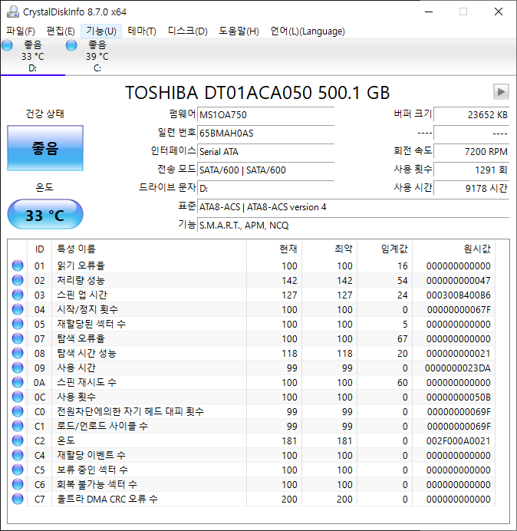Select the 보류 중인 섹터 수 row
The height and width of the screenshot is (531, 517).
(x=252, y=470)
